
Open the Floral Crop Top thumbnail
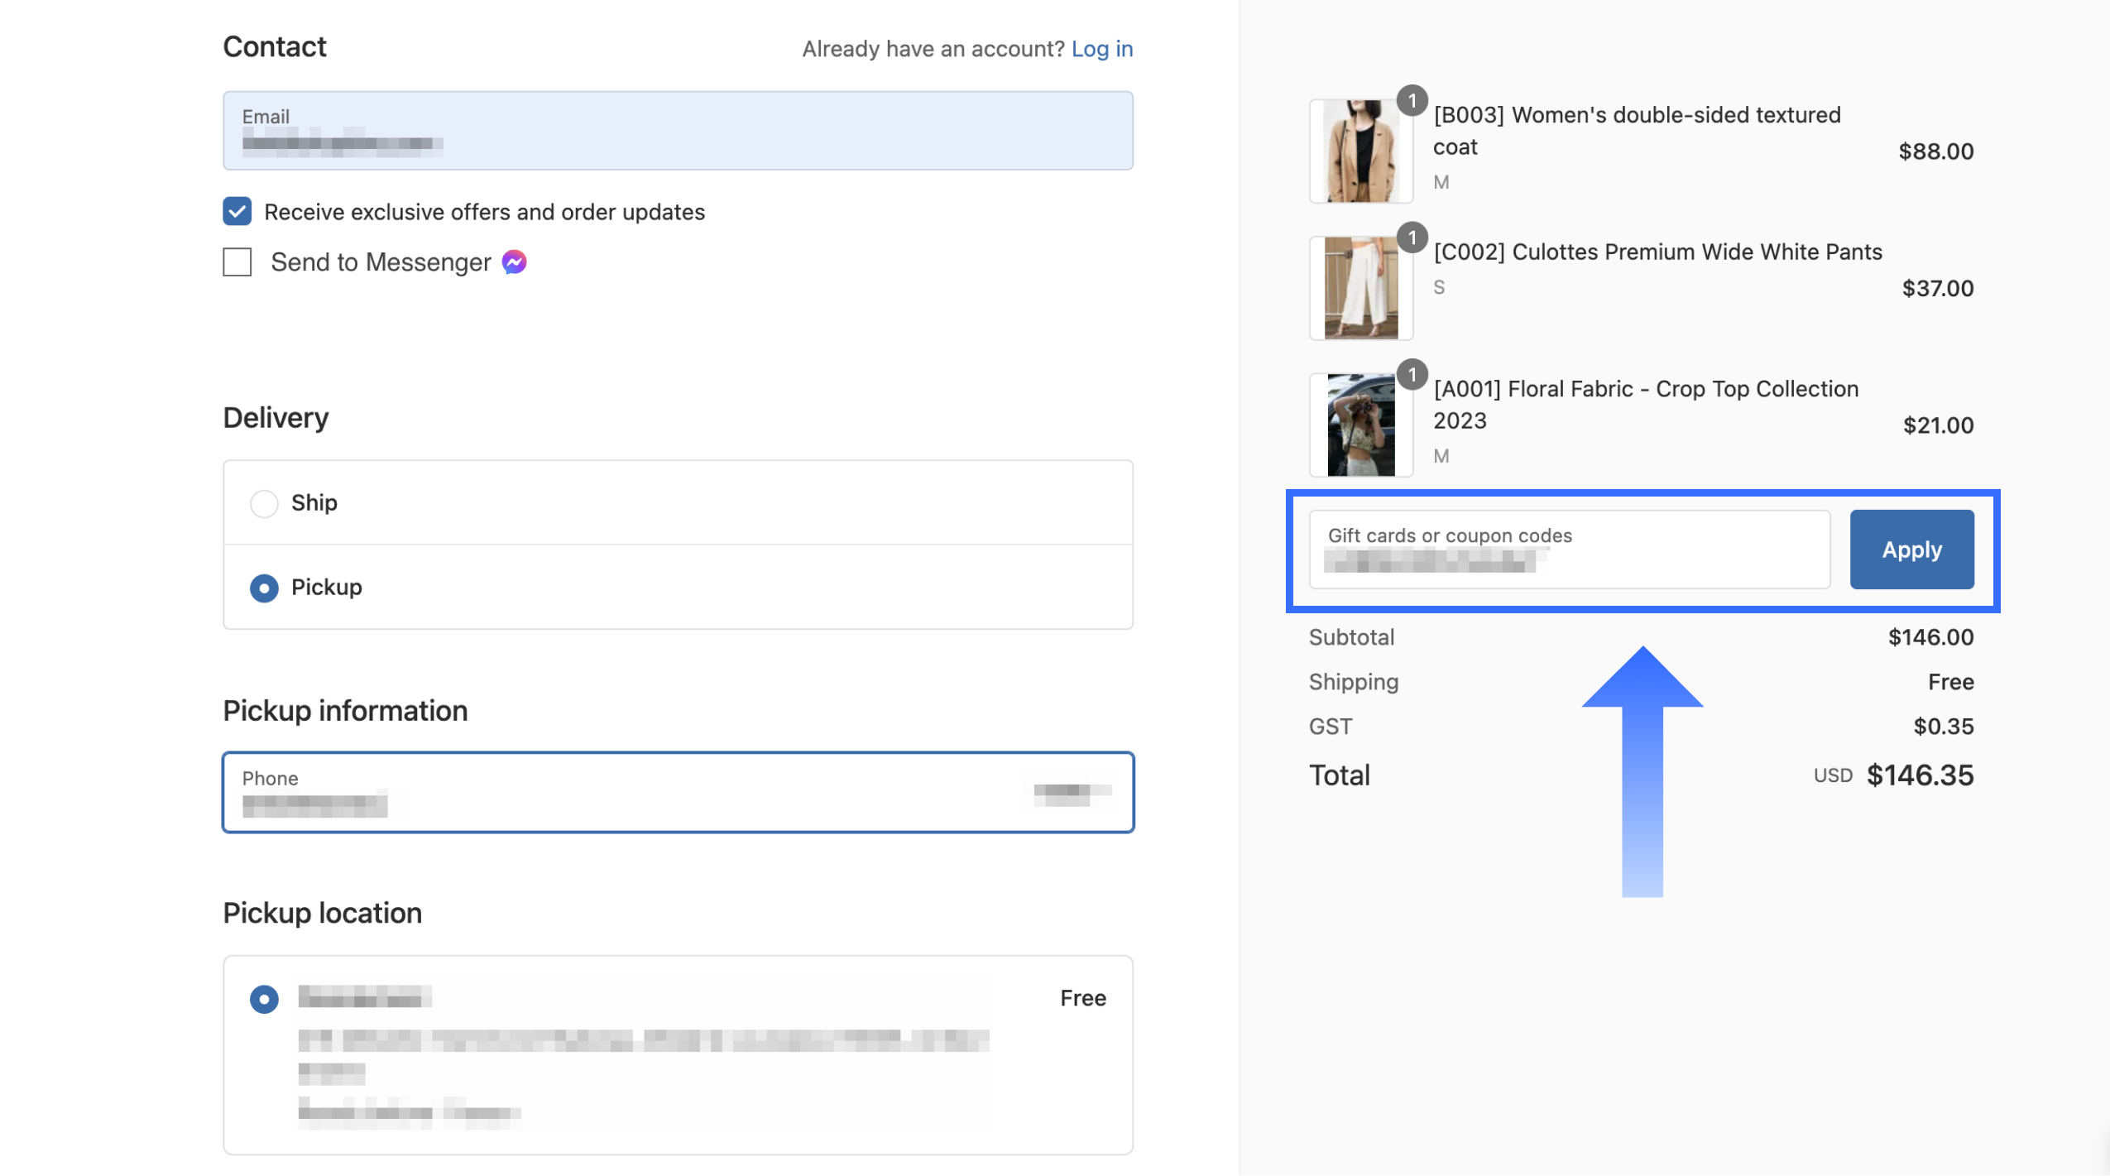[1360, 425]
